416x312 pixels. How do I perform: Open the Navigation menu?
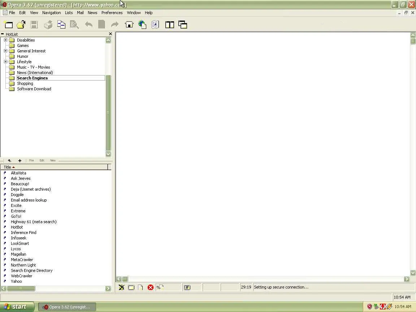pos(52,13)
